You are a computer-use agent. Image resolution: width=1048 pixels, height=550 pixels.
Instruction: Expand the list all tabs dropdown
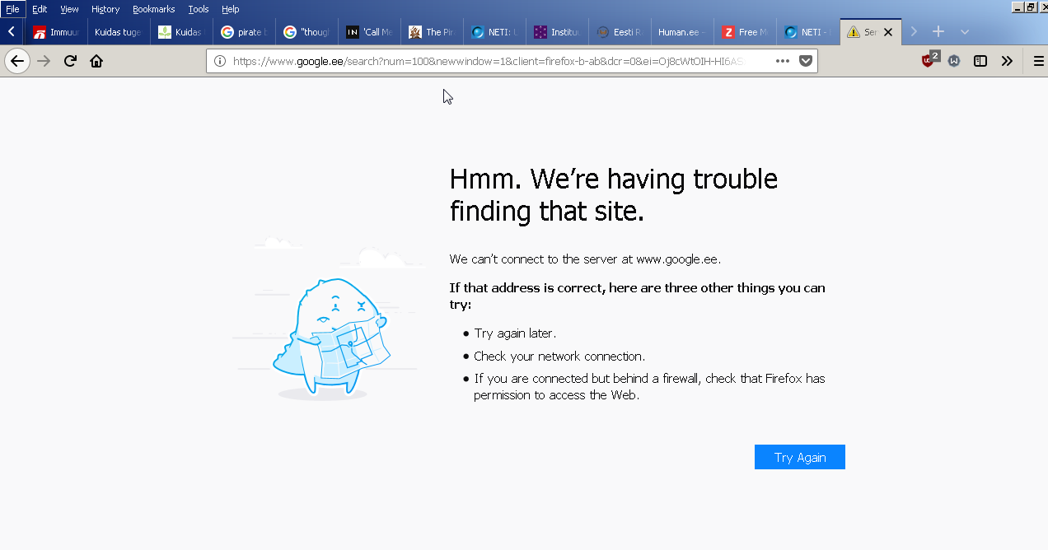click(x=965, y=32)
